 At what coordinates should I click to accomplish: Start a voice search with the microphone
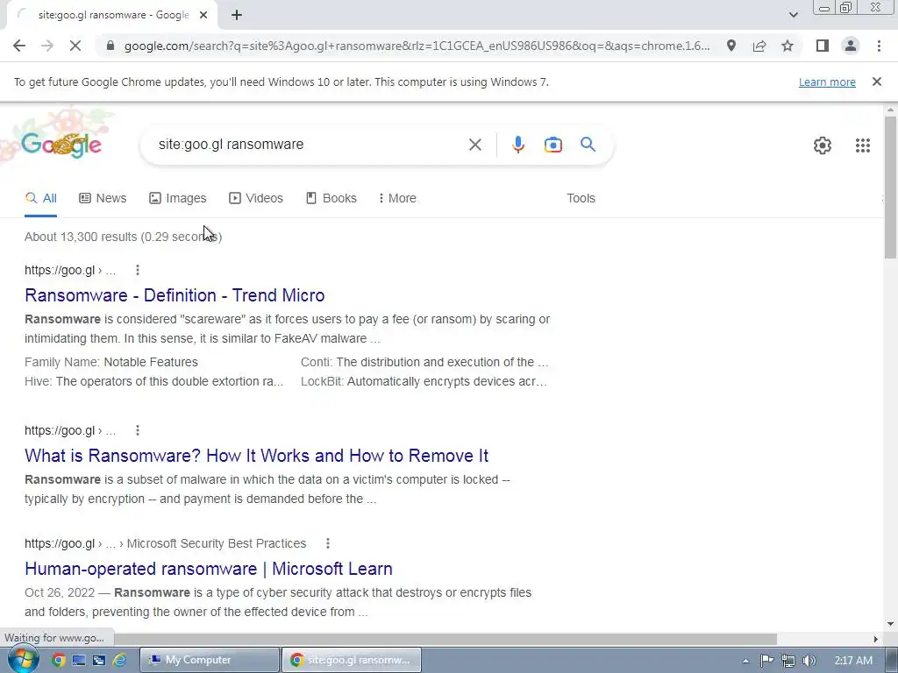click(x=517, y=145)
